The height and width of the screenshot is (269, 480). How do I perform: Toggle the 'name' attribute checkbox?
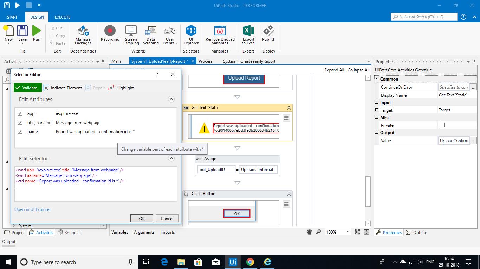[20, 131]
